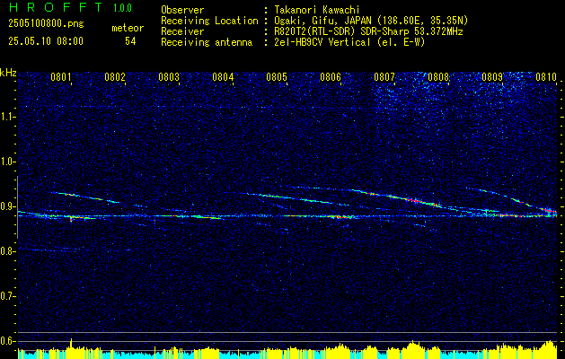Click the 0803 time marker
This screenshot has height=359, width=565.
point(169,77)
